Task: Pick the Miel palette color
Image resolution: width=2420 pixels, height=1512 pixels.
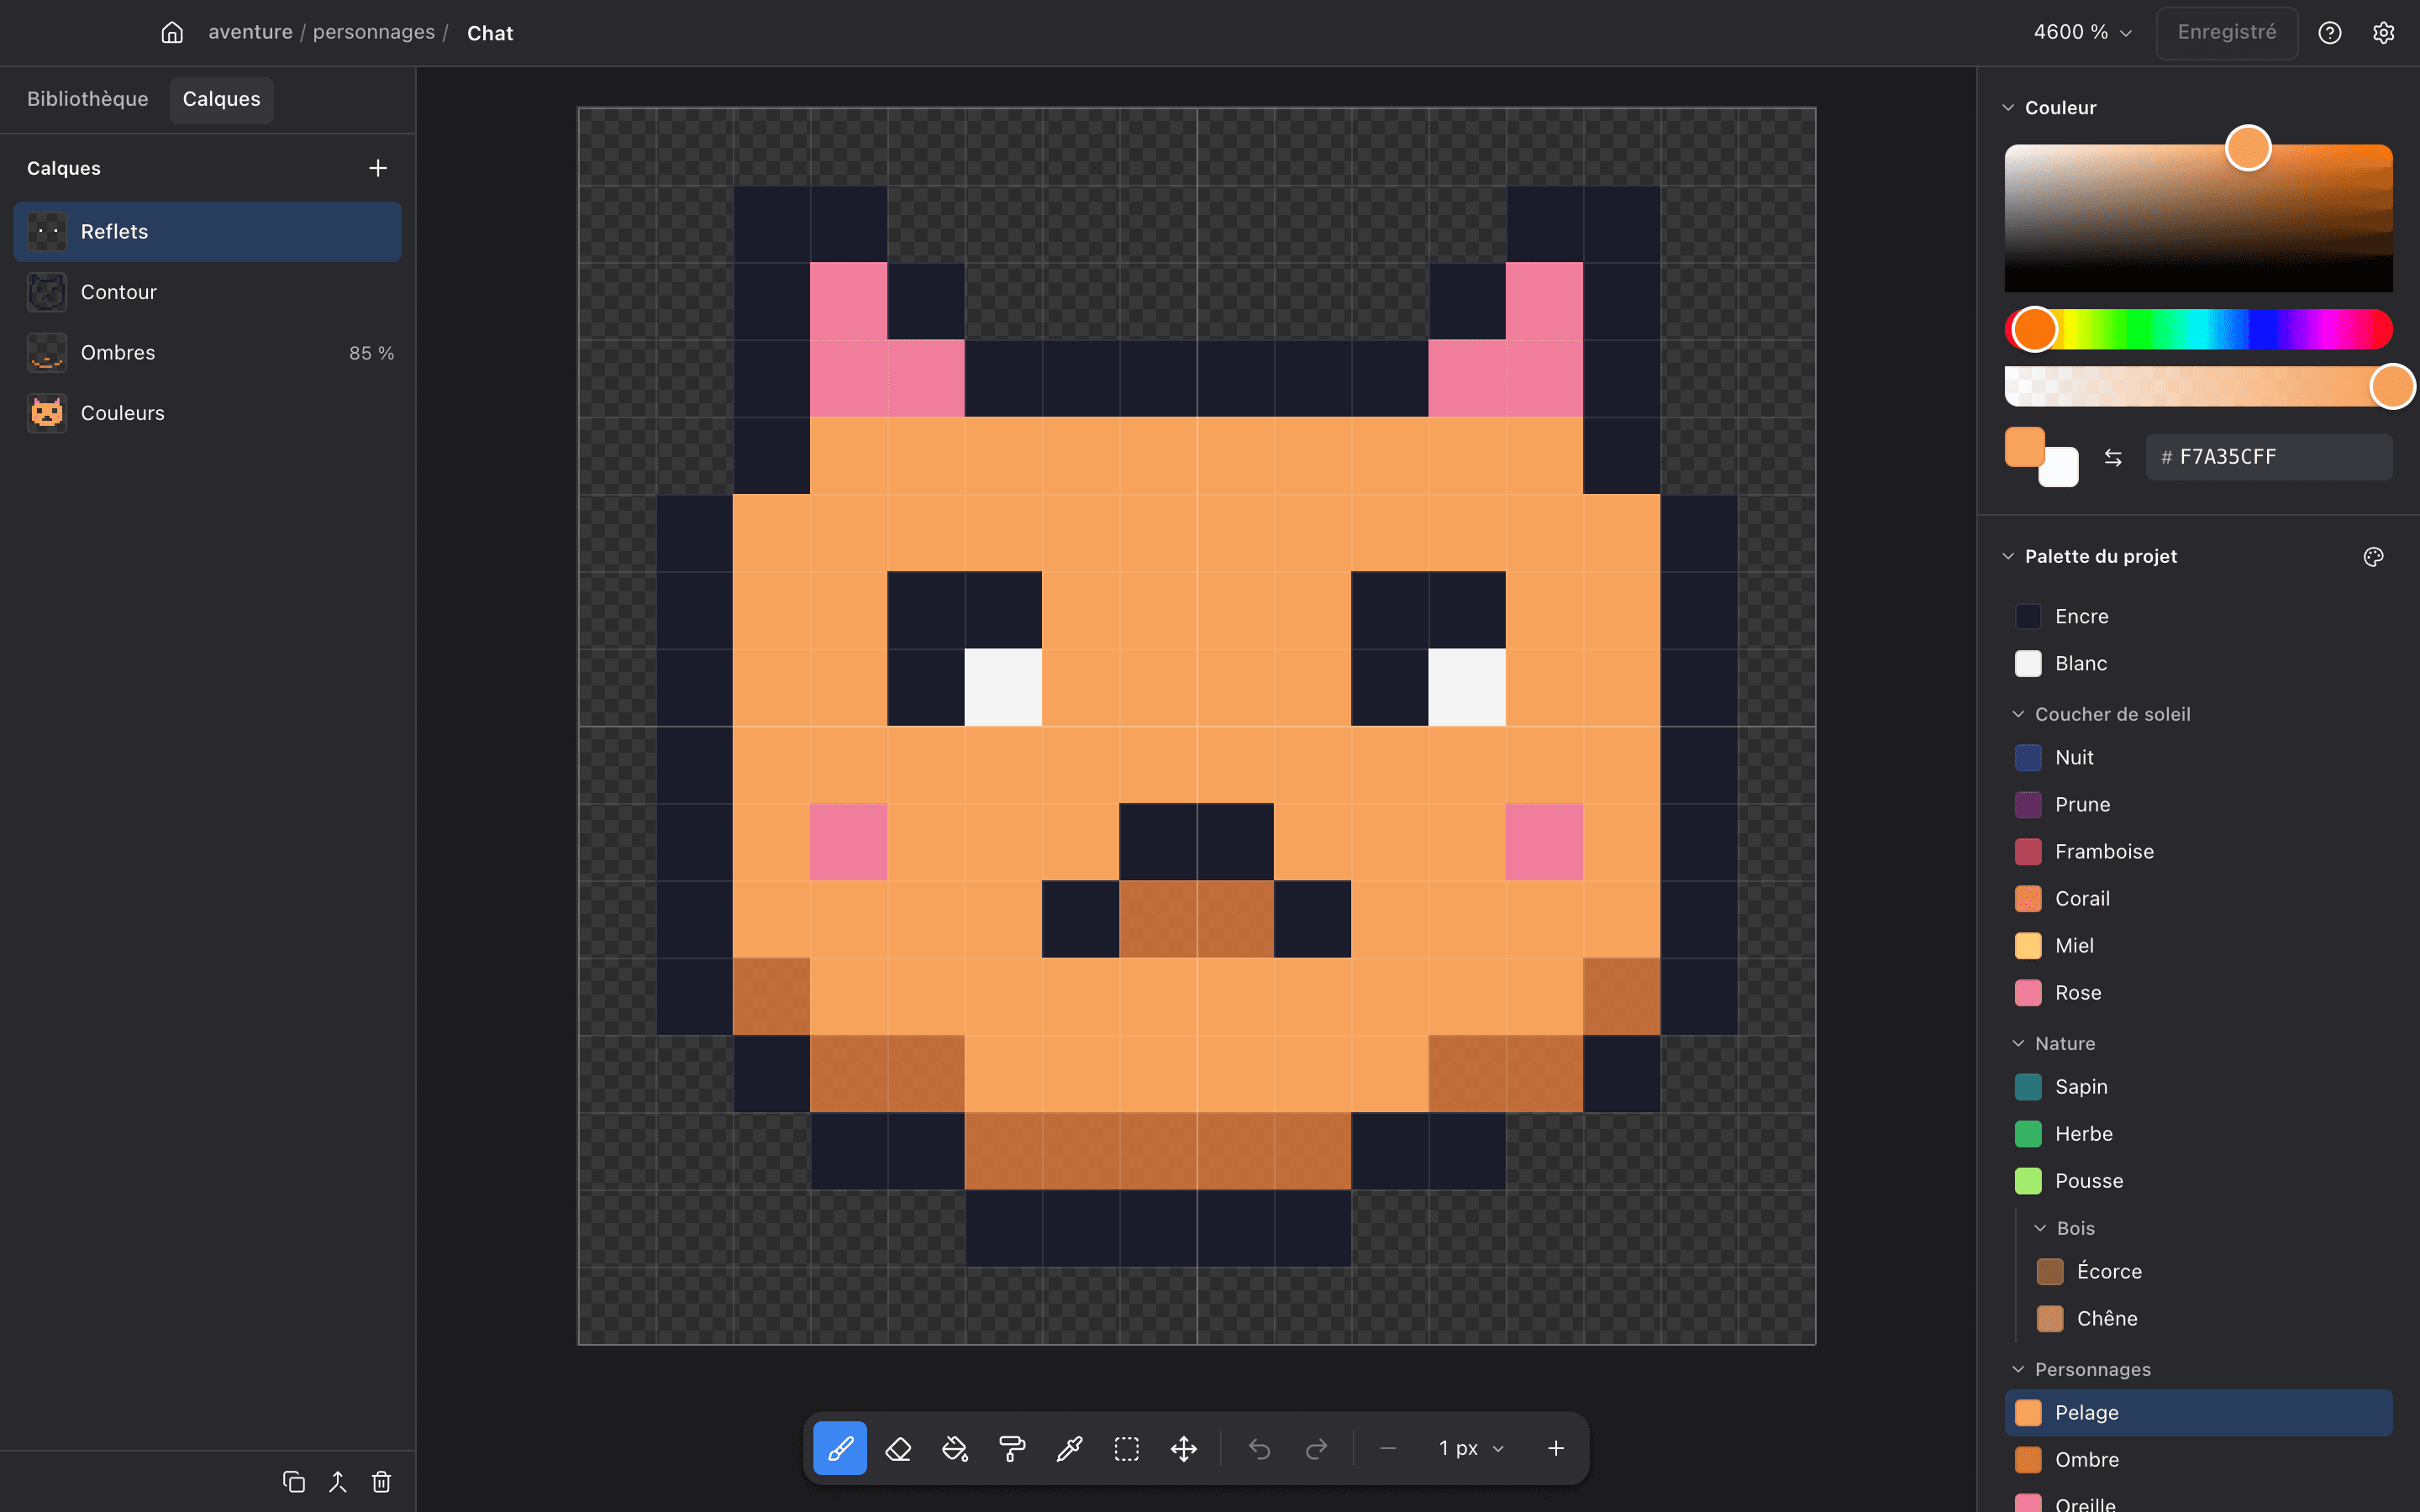Action: click(x=2199, y=946)
